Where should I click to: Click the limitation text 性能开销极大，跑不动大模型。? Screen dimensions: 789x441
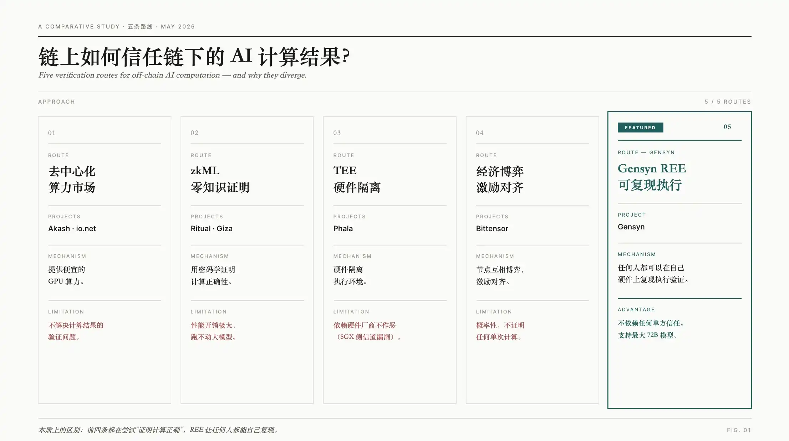214,331
